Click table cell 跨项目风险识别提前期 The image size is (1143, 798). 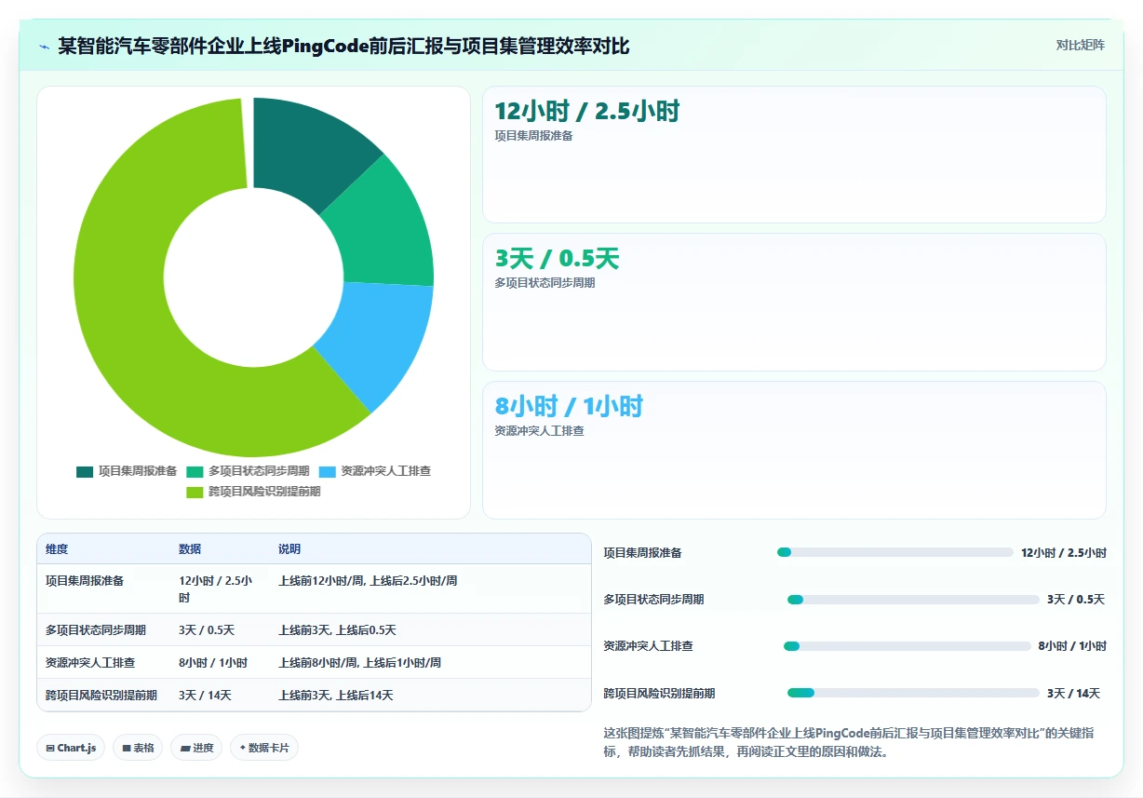pos(101,696)
